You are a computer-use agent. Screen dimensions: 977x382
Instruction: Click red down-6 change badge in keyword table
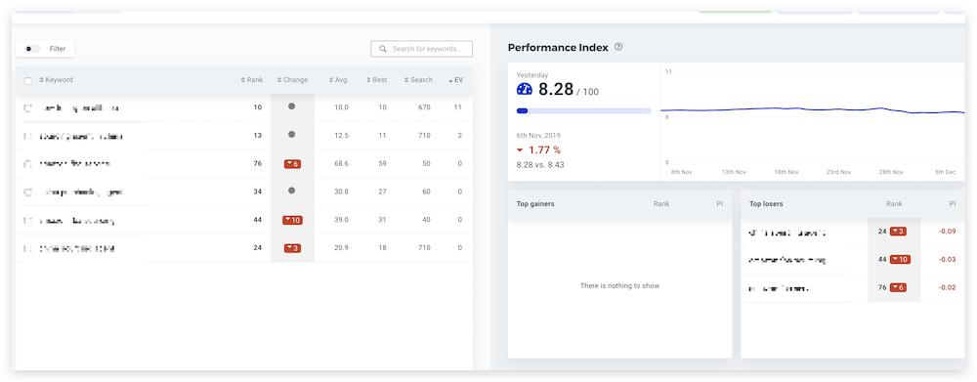click(x=292, y=164)
